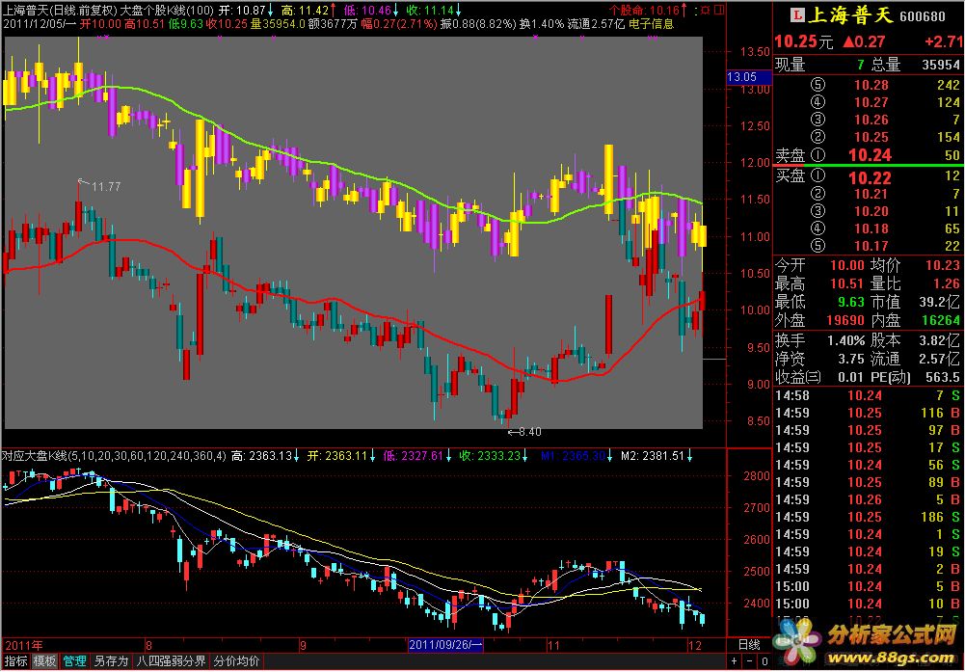
Task: Switch to the 模板 tab
Action: pos(45,661)
